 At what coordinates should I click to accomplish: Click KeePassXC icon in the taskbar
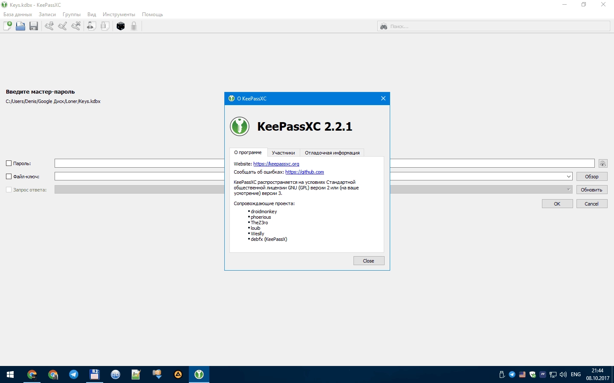[x=199, y=374]
